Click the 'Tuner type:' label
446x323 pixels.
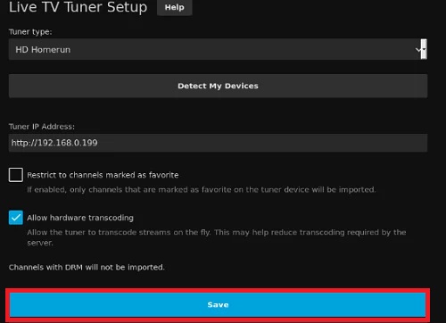tap(30, 32)
